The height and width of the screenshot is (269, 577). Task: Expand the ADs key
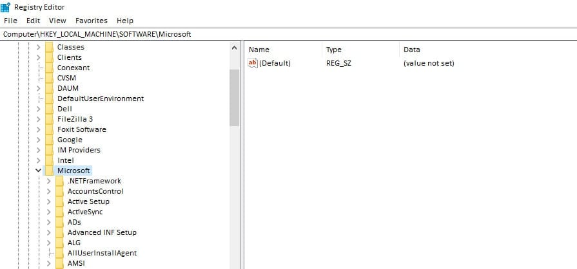coord(48,222)
